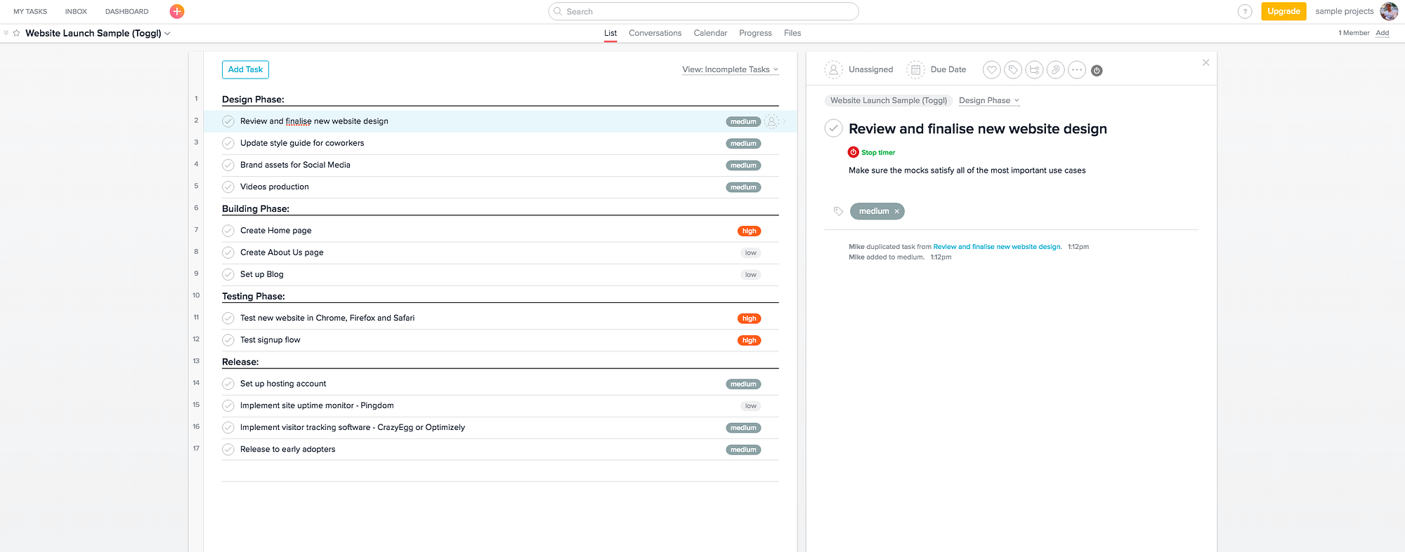Viewport: 1405px width, 552px height.
Task: Go to the Calendar tab
Action: coord(710,33)
